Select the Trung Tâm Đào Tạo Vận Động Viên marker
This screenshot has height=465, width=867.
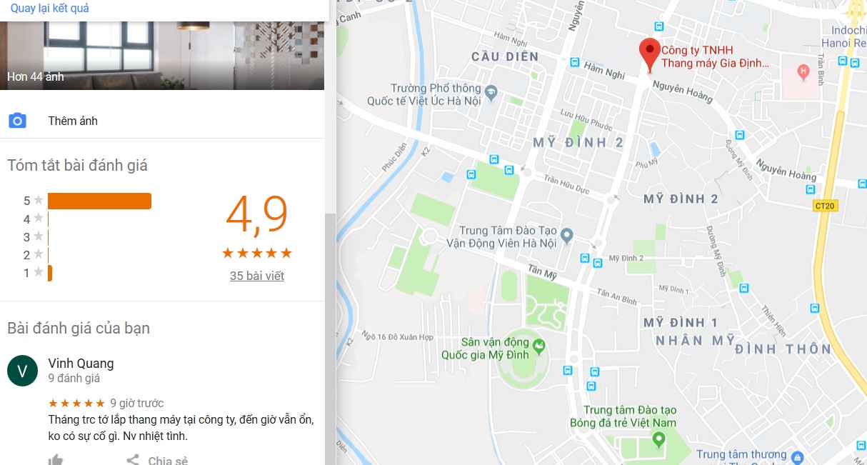click(566, 234)
